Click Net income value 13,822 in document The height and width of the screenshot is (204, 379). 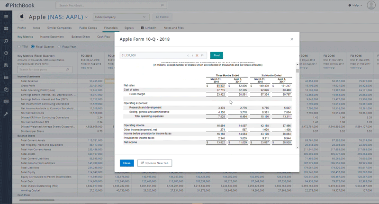pos(221,142)
